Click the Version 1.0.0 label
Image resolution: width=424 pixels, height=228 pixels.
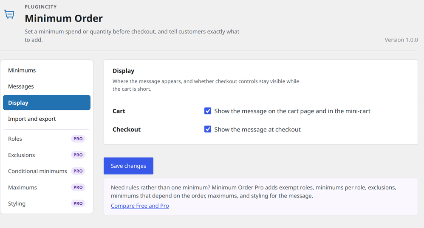(401, 40)
